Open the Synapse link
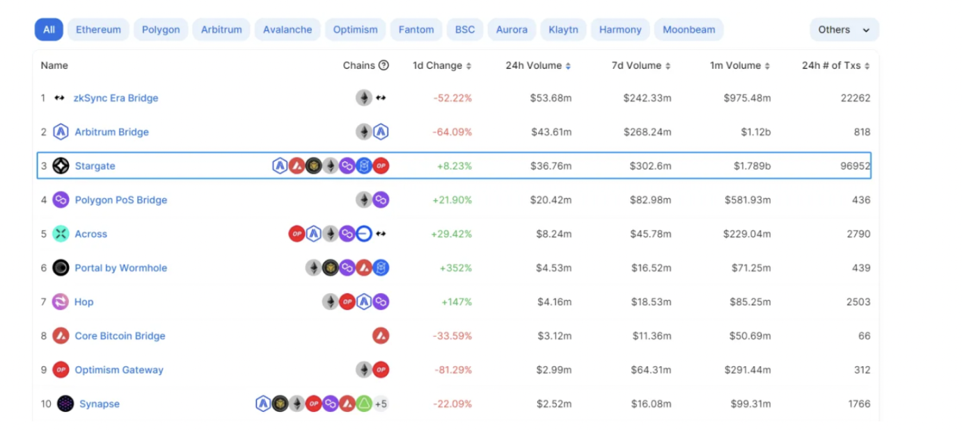This screenshot has width=962, height=430. pos(100,404)
